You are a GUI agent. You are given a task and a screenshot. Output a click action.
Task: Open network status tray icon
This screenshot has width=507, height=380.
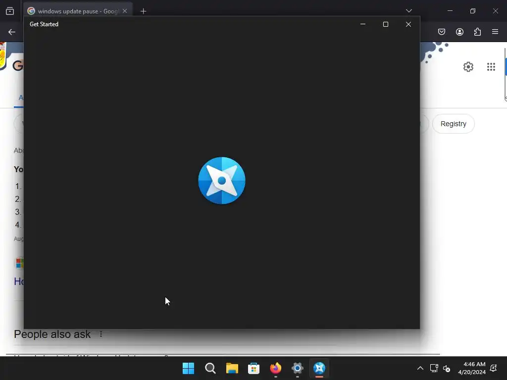point(434,368)
